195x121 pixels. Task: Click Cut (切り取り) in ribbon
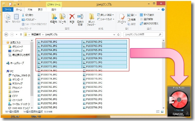(x=27, y=15)
